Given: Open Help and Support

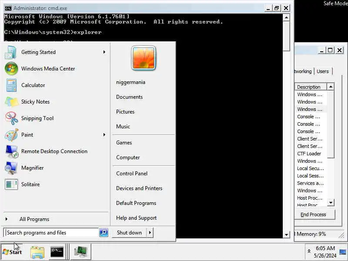Looking at the screenshot, I should click(x=136, y=218).
